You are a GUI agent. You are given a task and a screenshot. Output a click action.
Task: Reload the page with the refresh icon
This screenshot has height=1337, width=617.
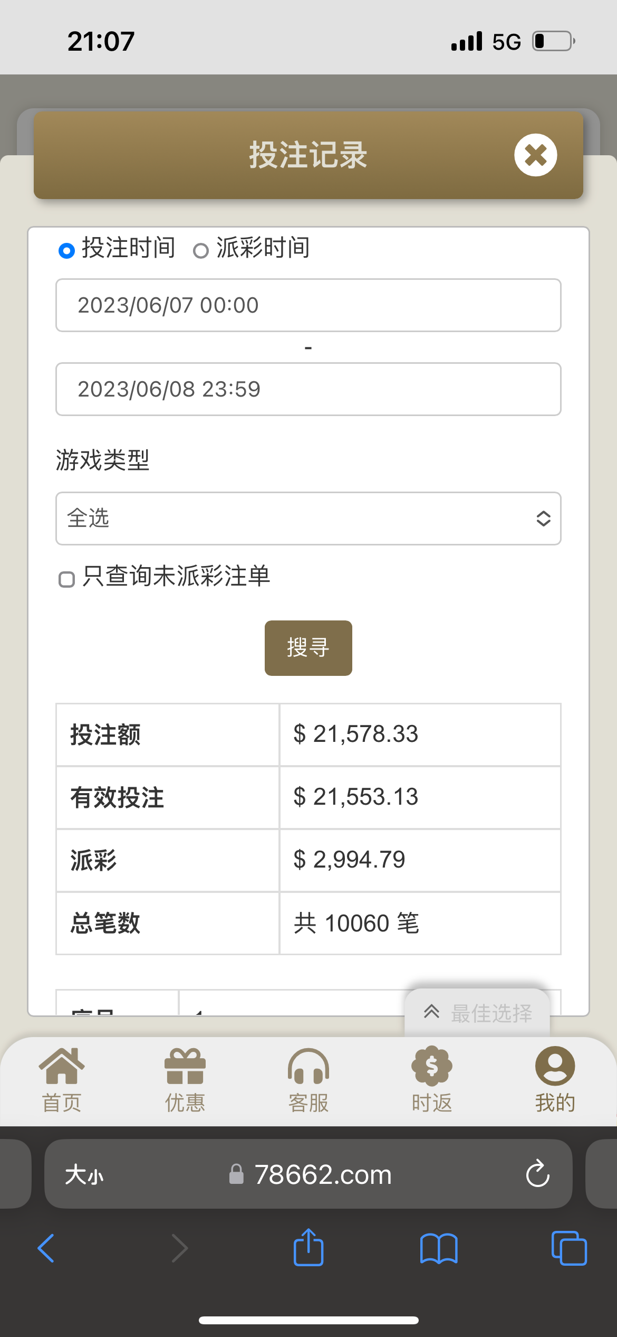pyautogui.click(x=537, y=1174)
